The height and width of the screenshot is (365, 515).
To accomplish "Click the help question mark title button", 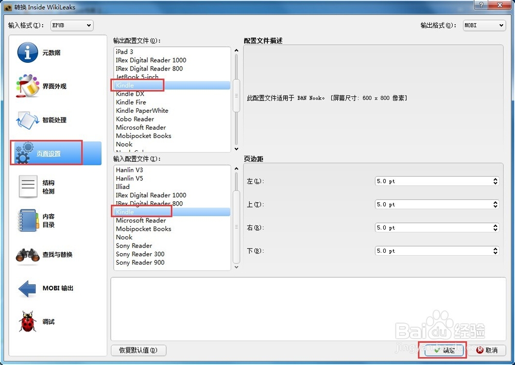I will (x=481, y=5).
